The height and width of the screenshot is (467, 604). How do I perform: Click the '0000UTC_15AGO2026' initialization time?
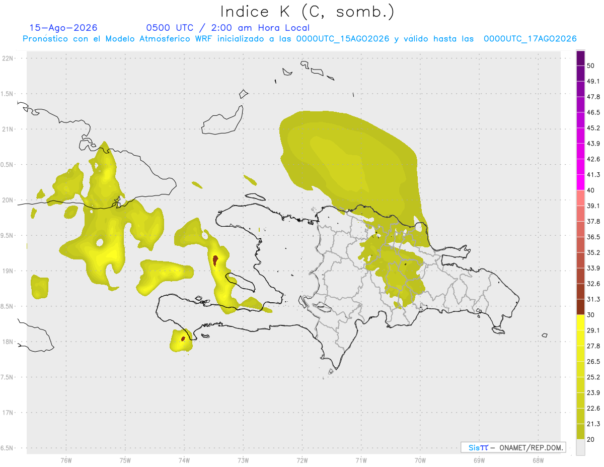click(x=343, y=39)
